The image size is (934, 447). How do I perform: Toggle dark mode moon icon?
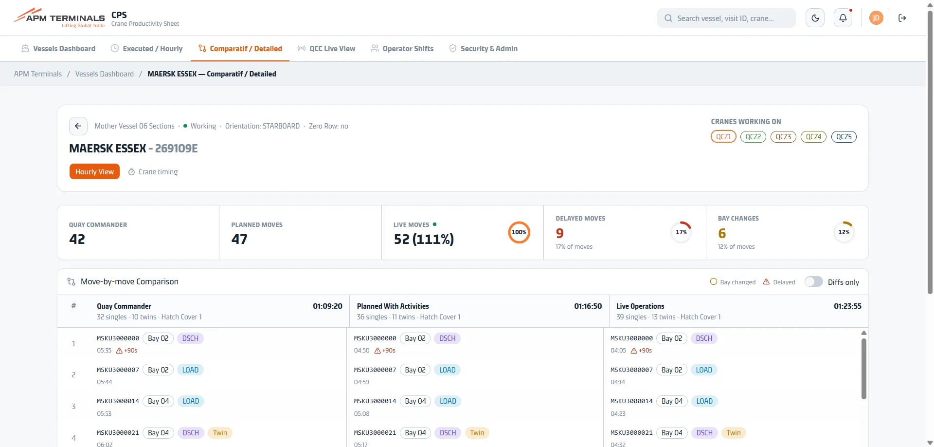[x=815, y=18]
